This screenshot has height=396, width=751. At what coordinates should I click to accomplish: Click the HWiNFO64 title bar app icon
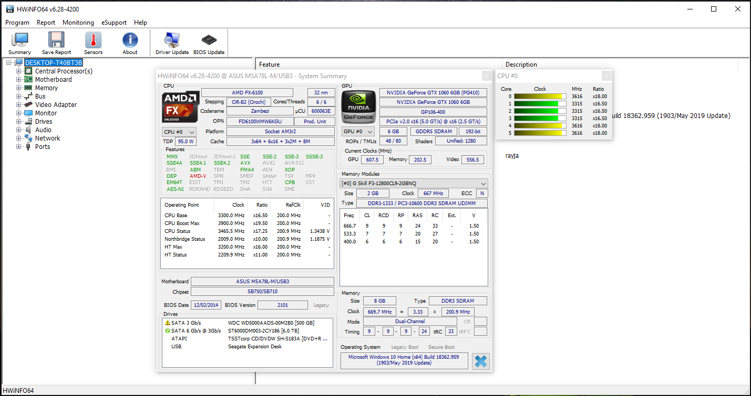(9, 9)
